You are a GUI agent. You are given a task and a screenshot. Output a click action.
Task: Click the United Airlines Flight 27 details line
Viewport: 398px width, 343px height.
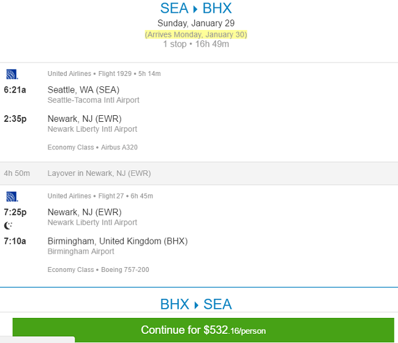(100, 196)
